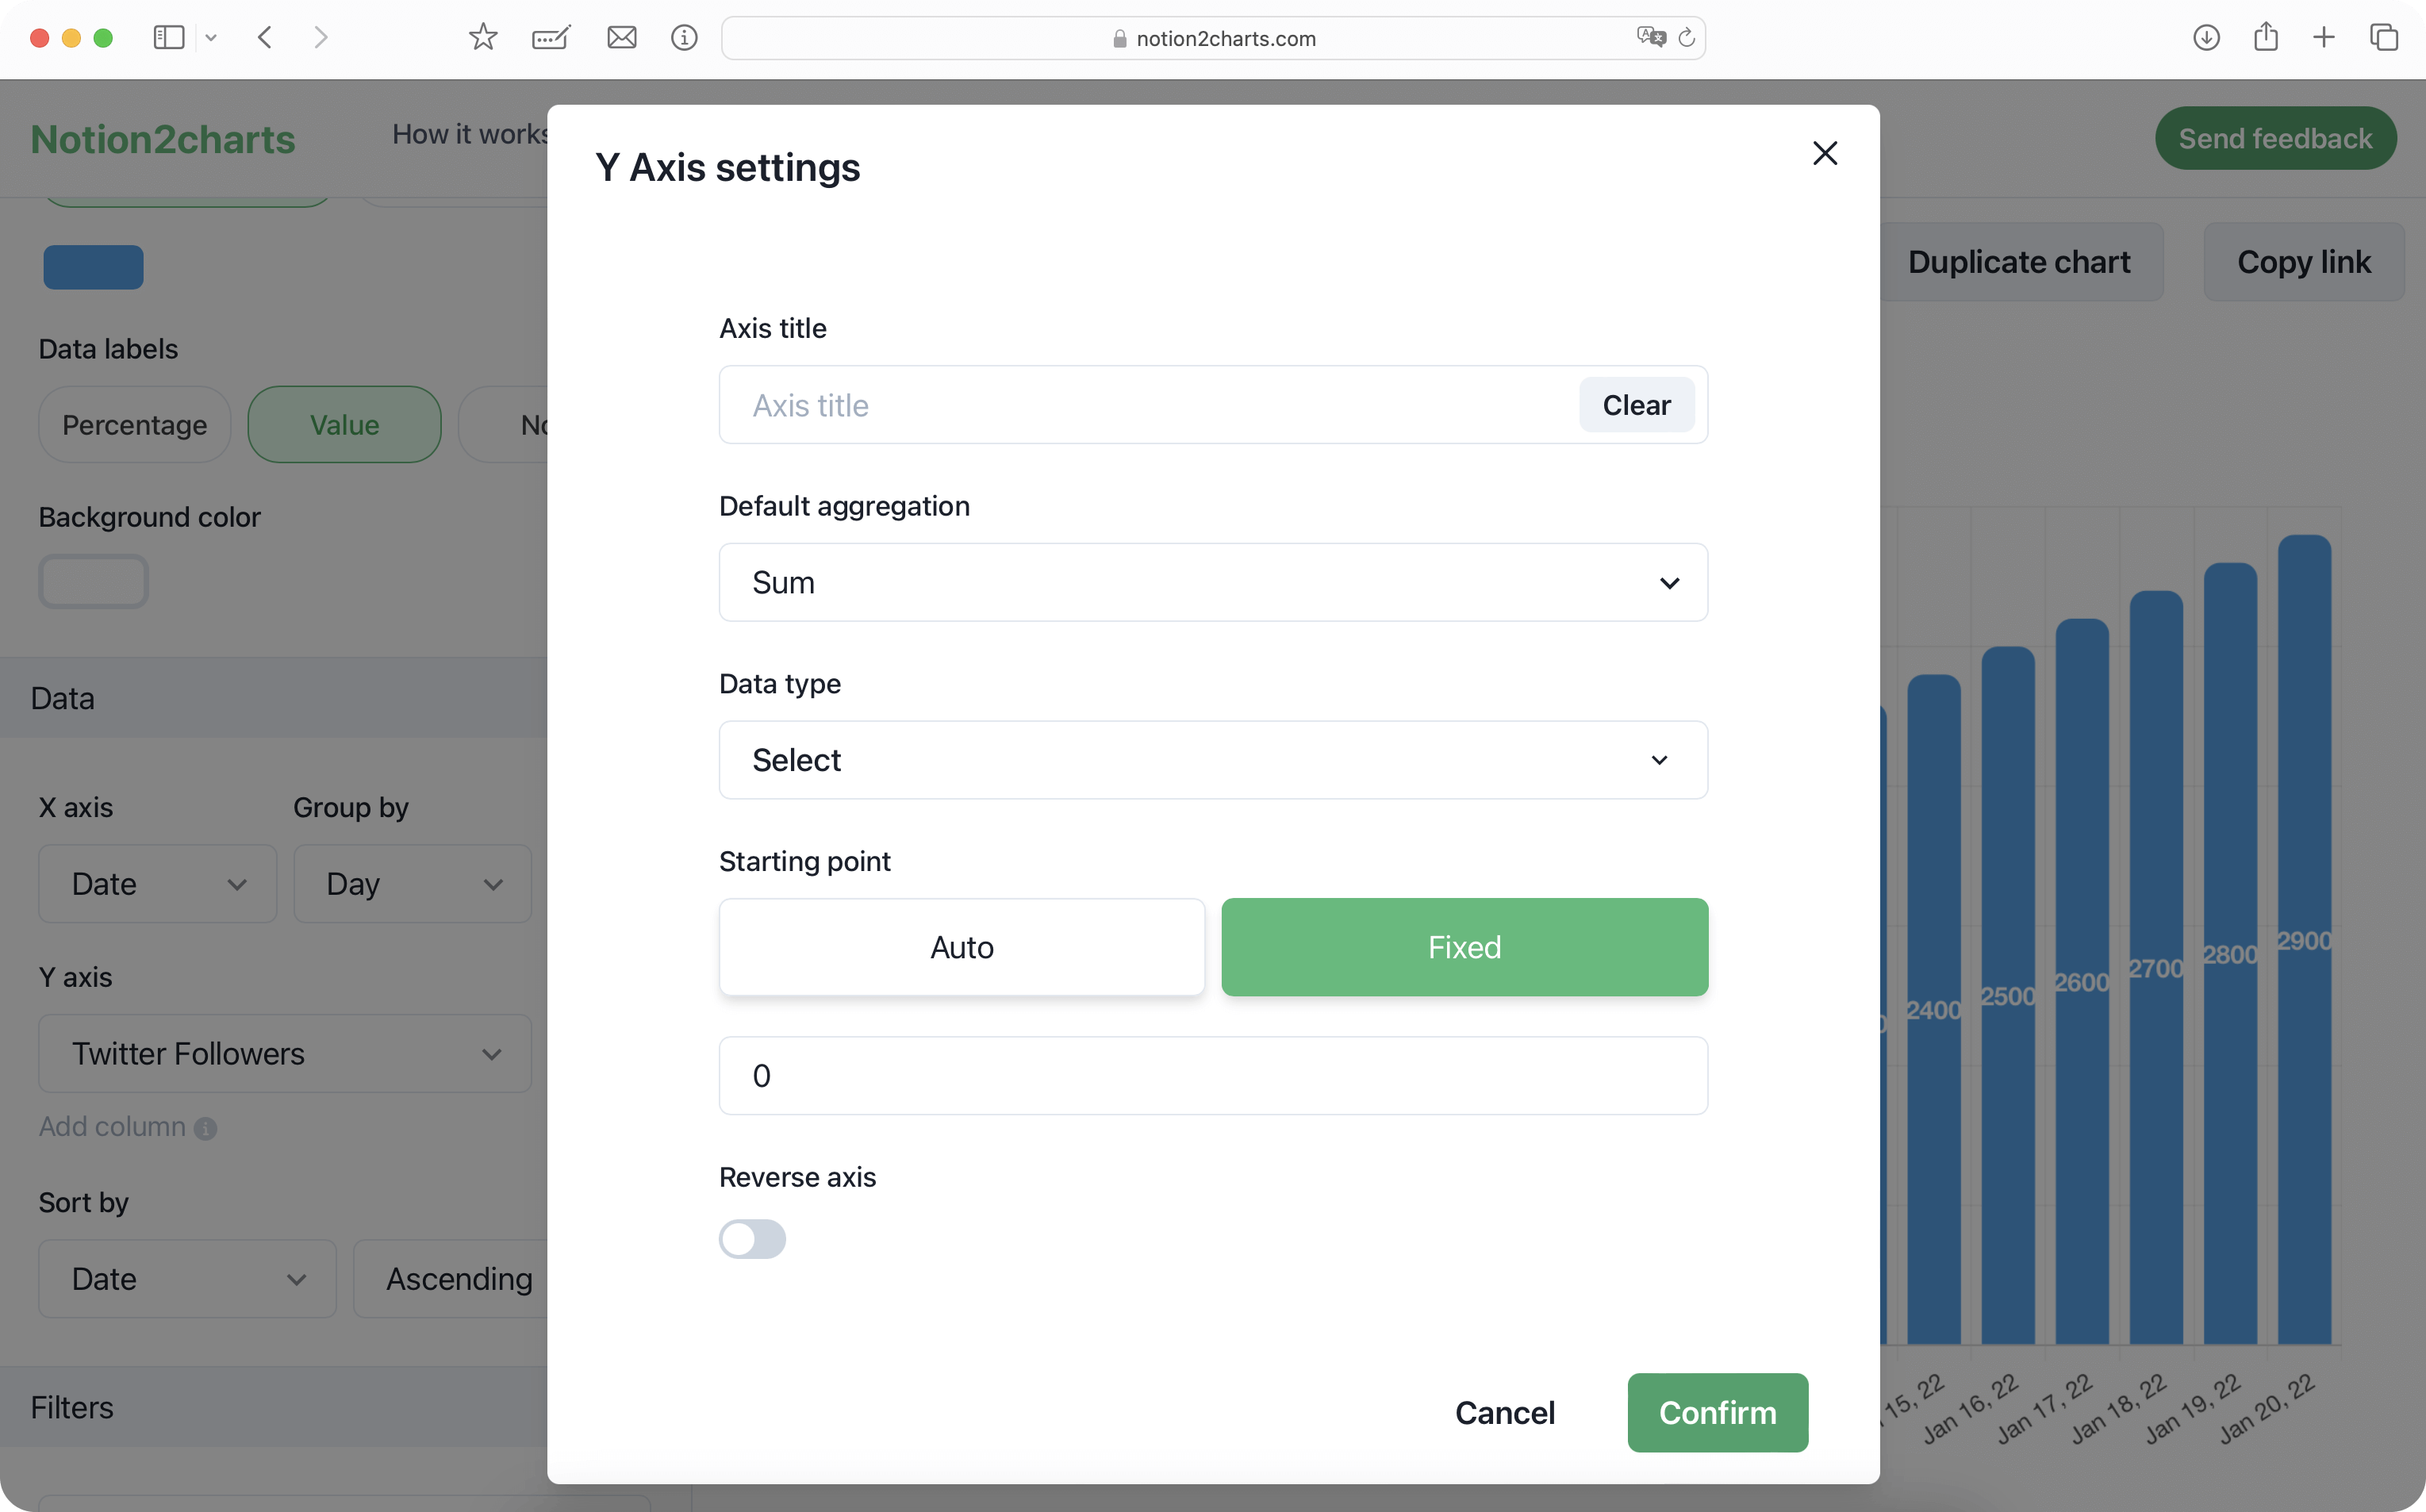Cancel the Y Axis settings
The height and width of the screenshot is (1512, 2426).
1504,1412
